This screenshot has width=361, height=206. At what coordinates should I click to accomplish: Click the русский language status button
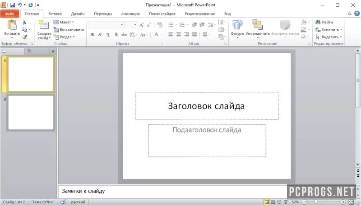(x=78, y=202)
